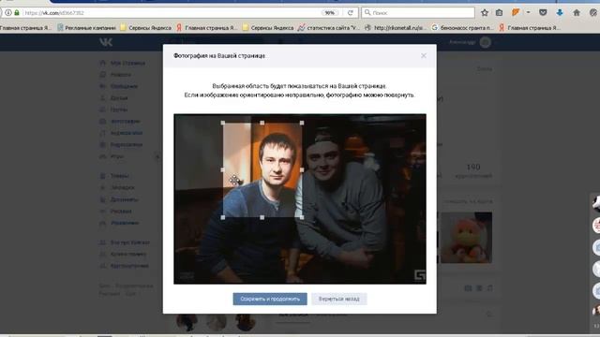This screenshot has height=337, width=600.
Task: Click the orange extension icon in toolbar
Action: (x=516, y=12)
